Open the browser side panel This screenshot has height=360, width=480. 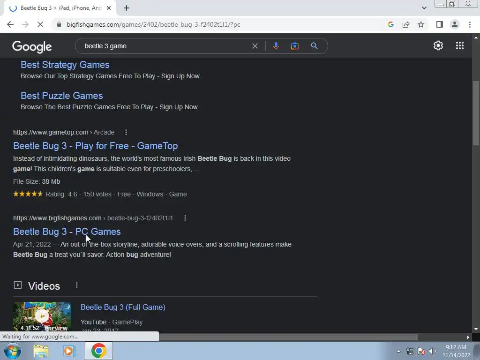click(x=440, y=24)
